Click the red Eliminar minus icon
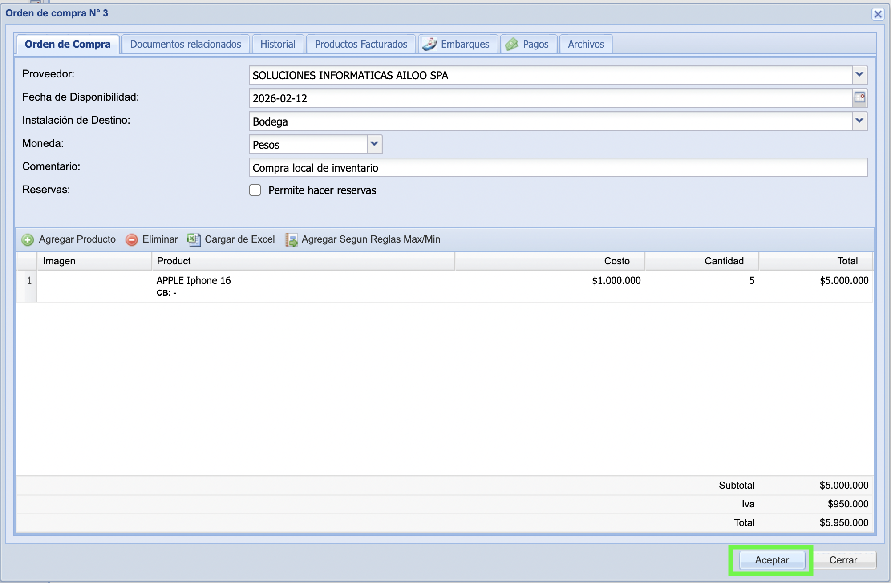Viewport: 891px width, 583px height. click(x=132, y=240)
